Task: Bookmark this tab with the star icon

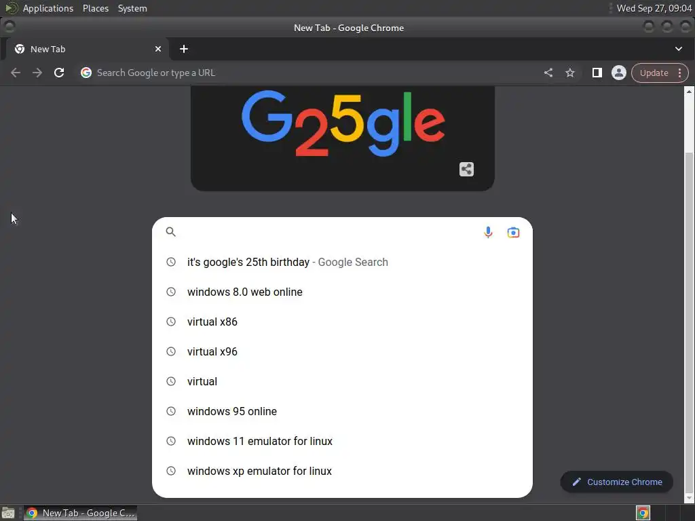Action: pyautogui.click(x=570, y=73)
